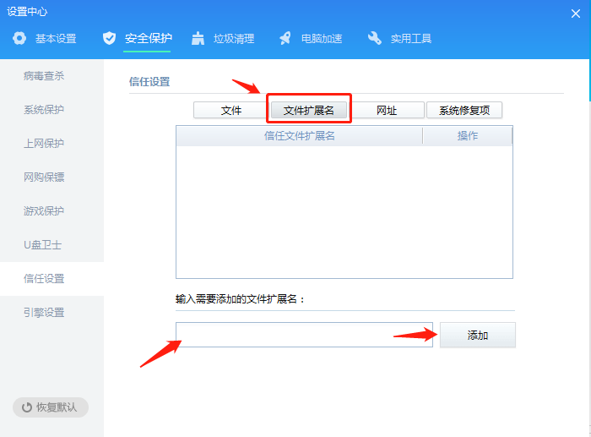
Task: Open 引擎设置 sidebar item
Action: (52, 313)
